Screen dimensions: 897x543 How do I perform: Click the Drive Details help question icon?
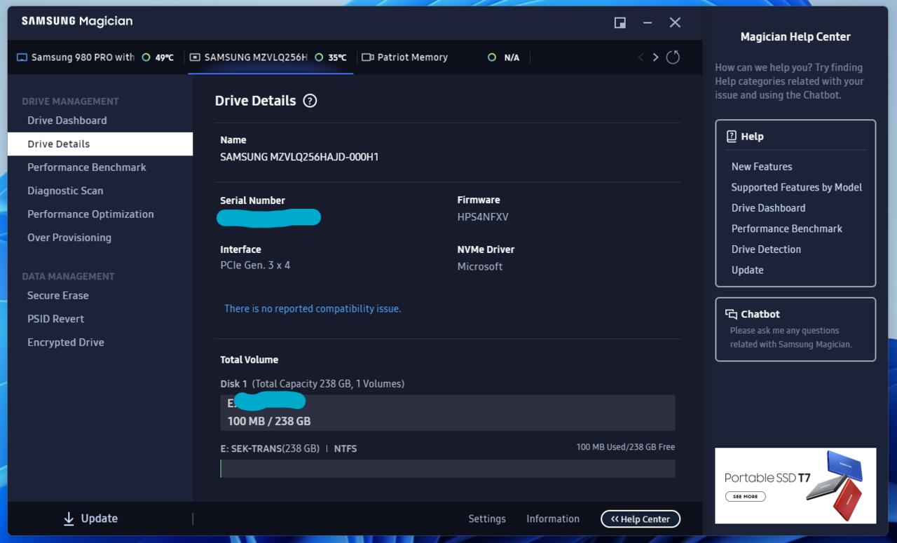point(310,101)
